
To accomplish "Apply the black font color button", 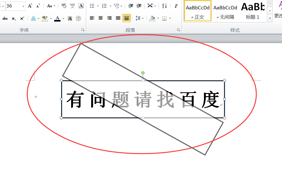I will 57,18.
